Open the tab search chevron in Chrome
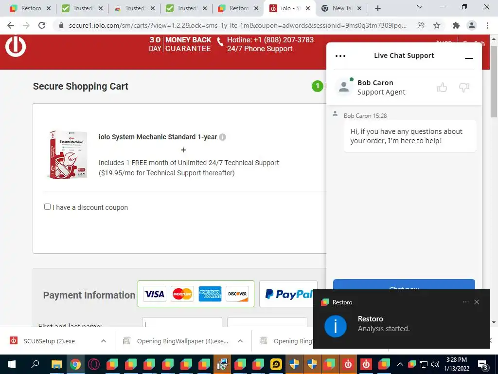498x374 pixels. pyautogui.click(x=420, y=7)
